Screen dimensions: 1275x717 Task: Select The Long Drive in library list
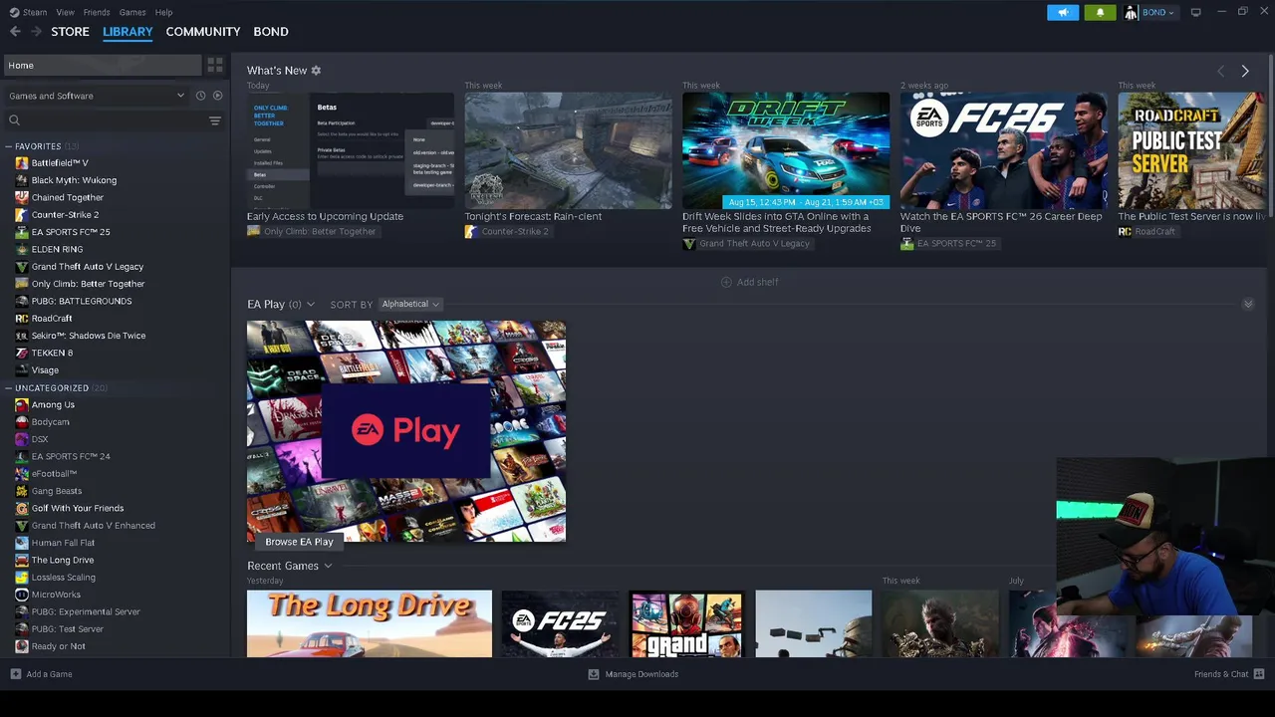pyautogui.click(x=63, y=560)
